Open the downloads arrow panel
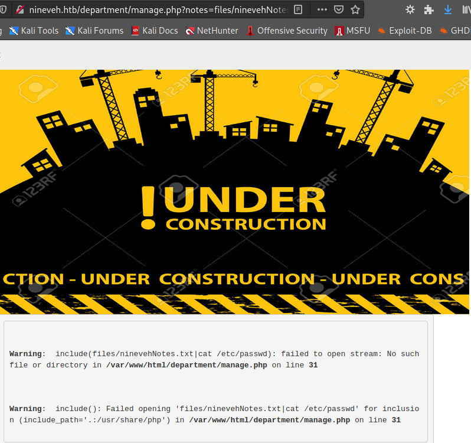471x443 pixels. coord(447,9)
